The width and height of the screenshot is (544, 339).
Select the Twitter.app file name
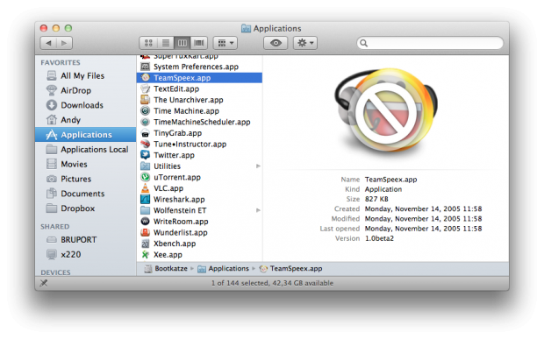tap(174, 155)
